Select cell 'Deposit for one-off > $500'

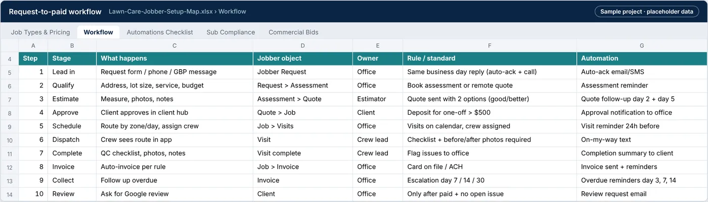[490, 113]
